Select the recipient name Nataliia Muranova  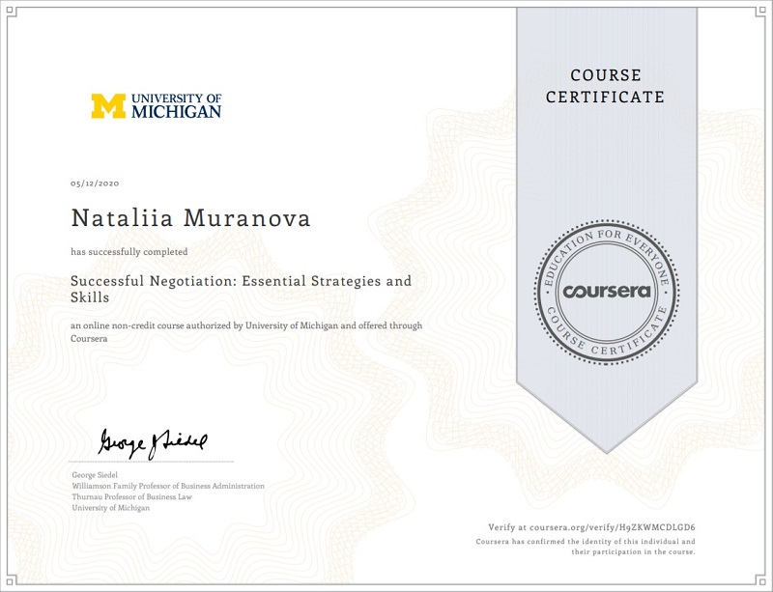pyautogui.click(x=191, y=218)
